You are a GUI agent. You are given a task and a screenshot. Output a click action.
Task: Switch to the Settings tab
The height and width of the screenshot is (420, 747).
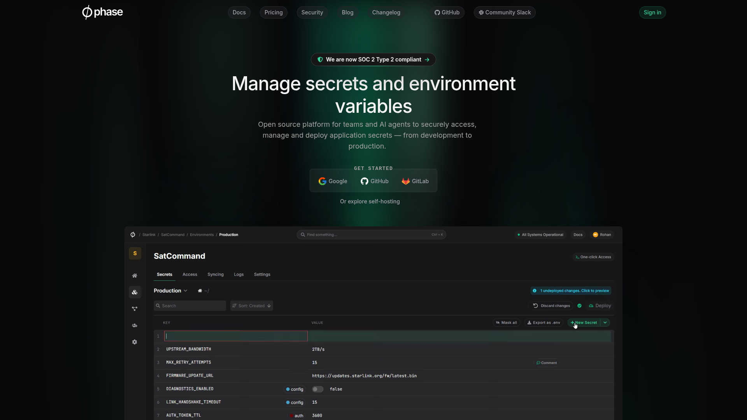262,275
